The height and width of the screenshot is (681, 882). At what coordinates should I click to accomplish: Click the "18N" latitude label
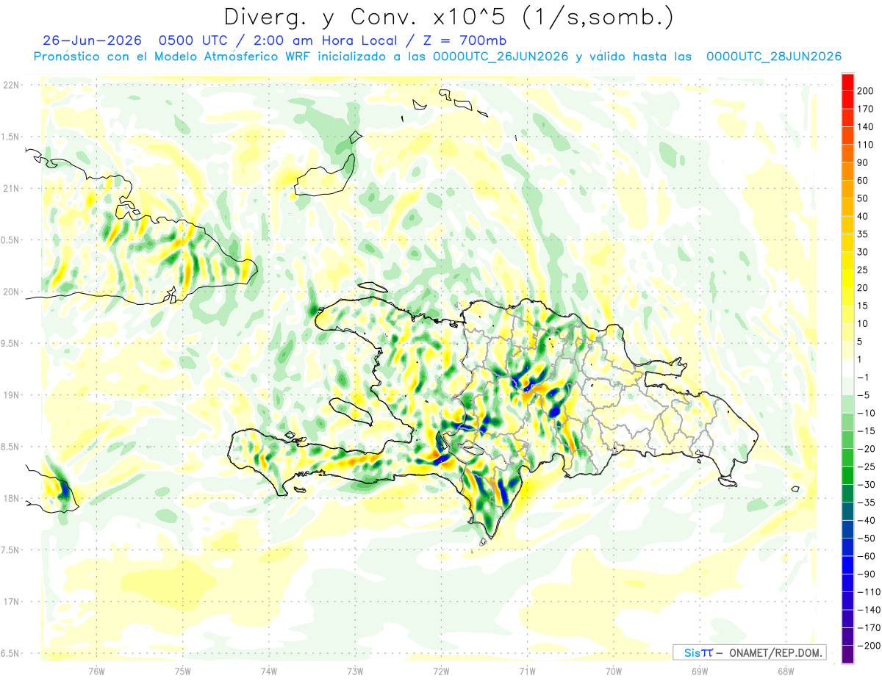(10, 499)
